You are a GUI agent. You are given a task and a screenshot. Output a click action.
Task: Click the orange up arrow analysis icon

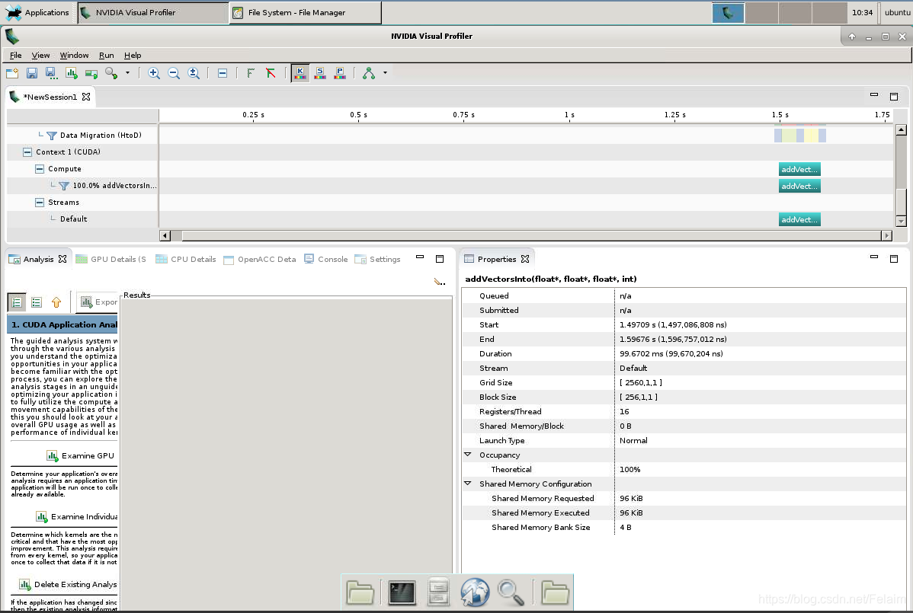pyautogui.click(x=56, y=302)
